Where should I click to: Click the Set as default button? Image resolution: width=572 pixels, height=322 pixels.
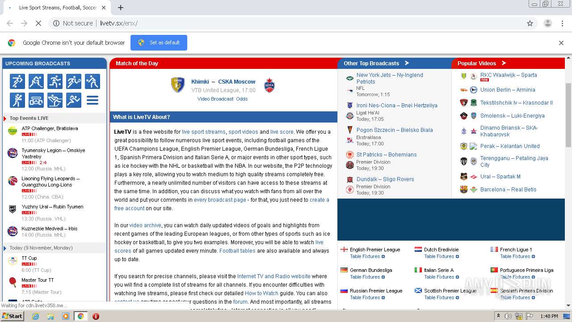pos(159,42)
